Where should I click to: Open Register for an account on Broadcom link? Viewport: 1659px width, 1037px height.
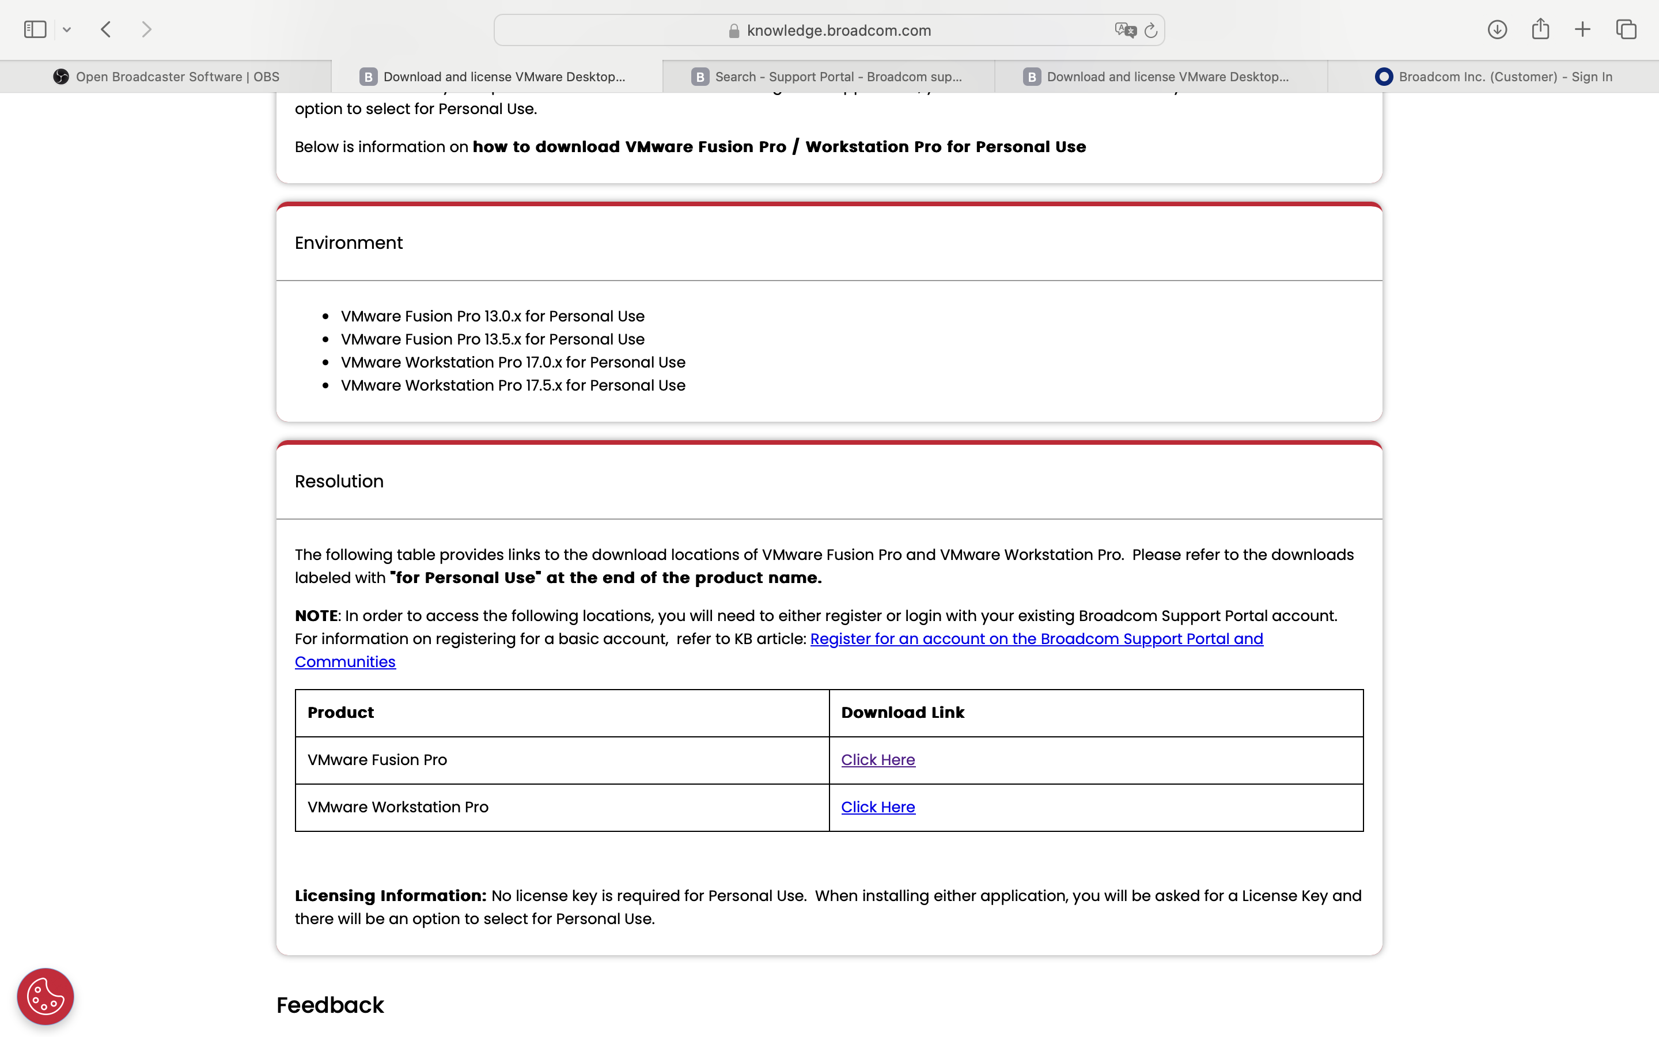pyautogui.click(x=1036, y=638)
